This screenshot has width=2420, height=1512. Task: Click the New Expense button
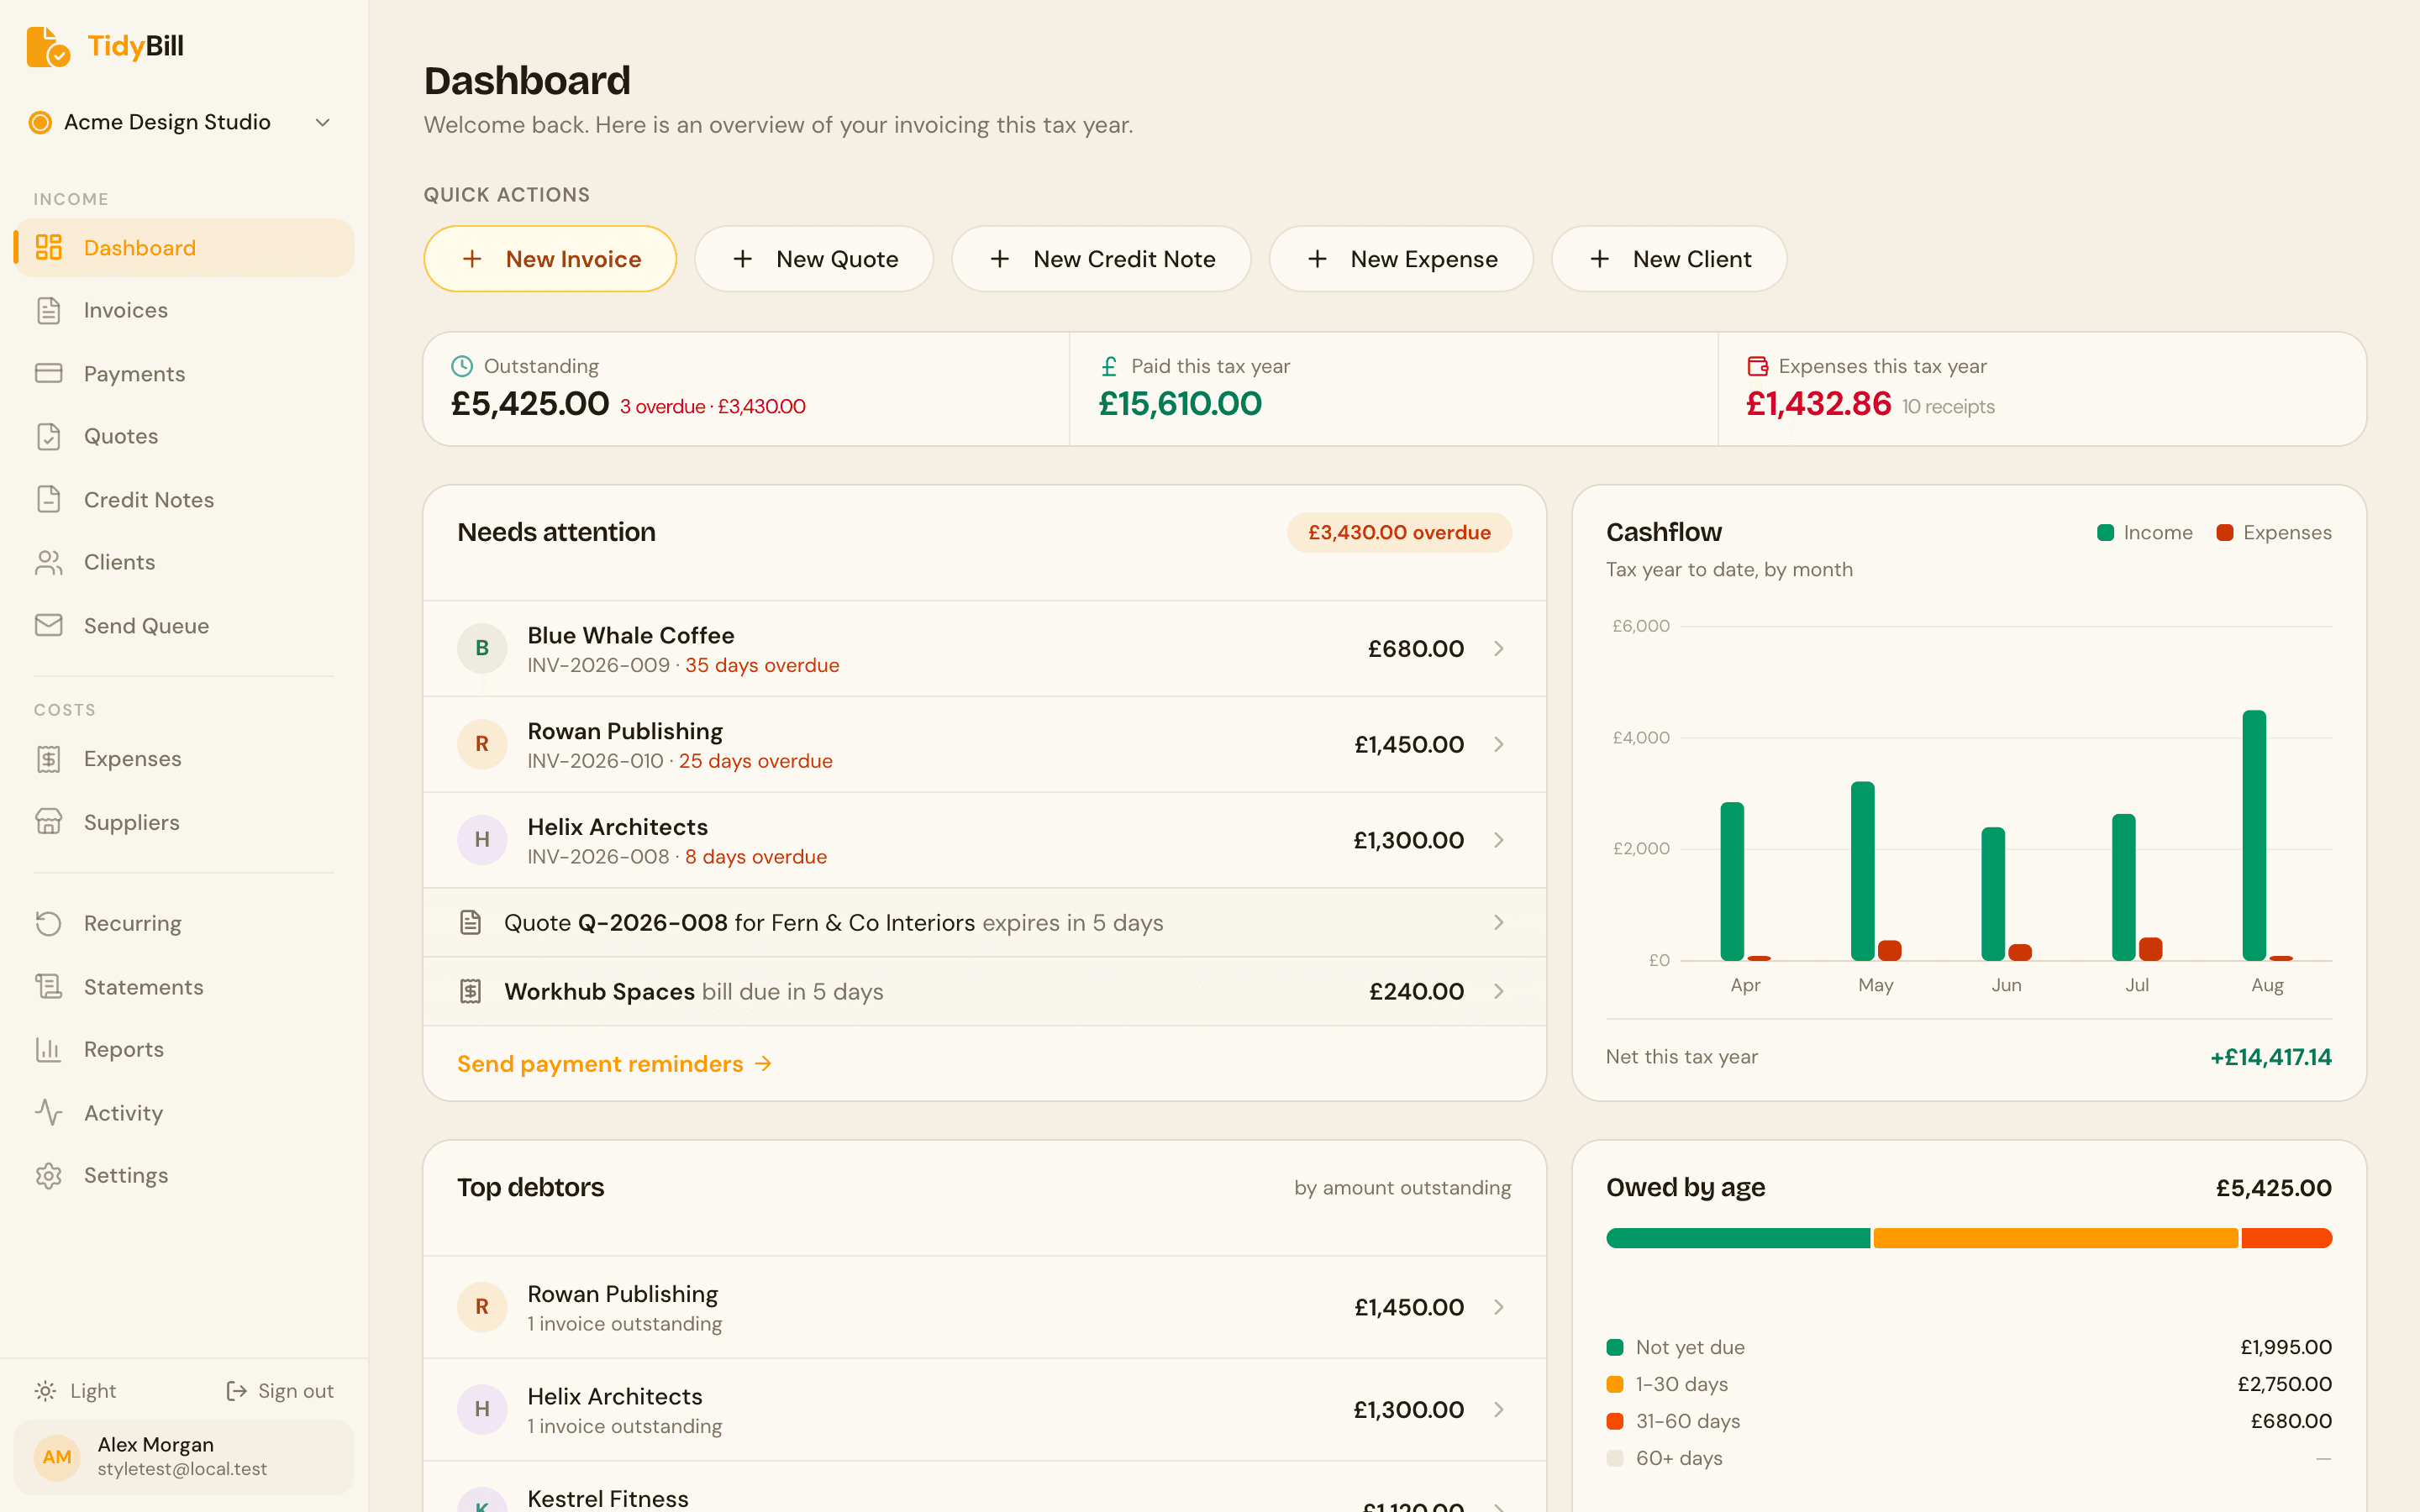(1401, 259)
